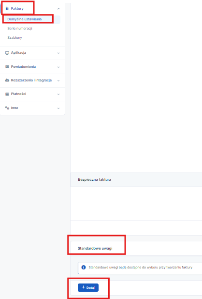Click the Rozszerzenia i integracje cloud icon
202x299 pixels.
[x=7, y=80]
